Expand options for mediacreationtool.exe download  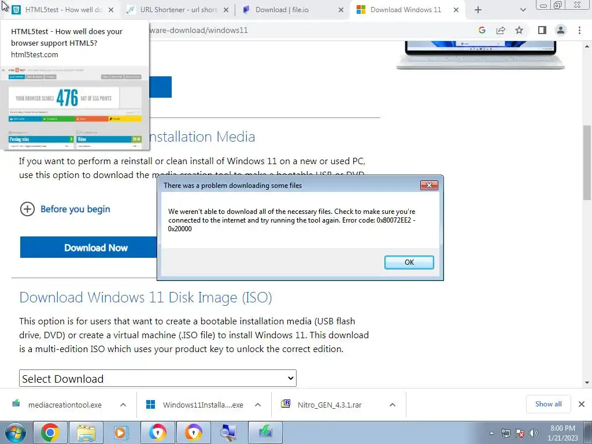(123, 405)
